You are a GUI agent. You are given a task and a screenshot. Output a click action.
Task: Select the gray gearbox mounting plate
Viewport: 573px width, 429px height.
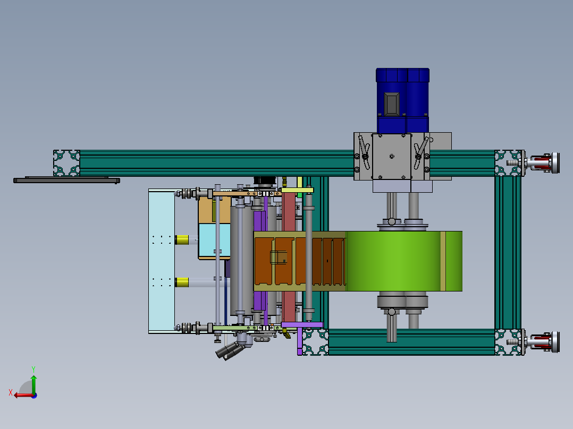pos(391,156)
